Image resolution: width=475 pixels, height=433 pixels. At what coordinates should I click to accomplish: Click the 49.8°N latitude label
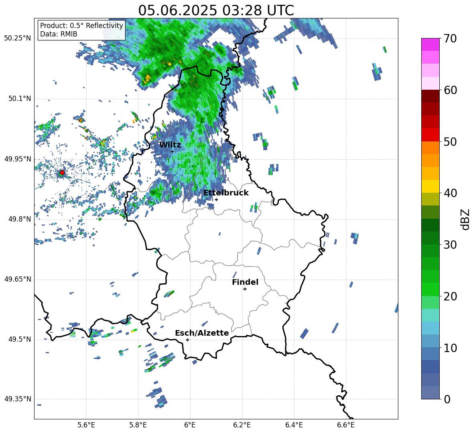click(x=20, y=219)
